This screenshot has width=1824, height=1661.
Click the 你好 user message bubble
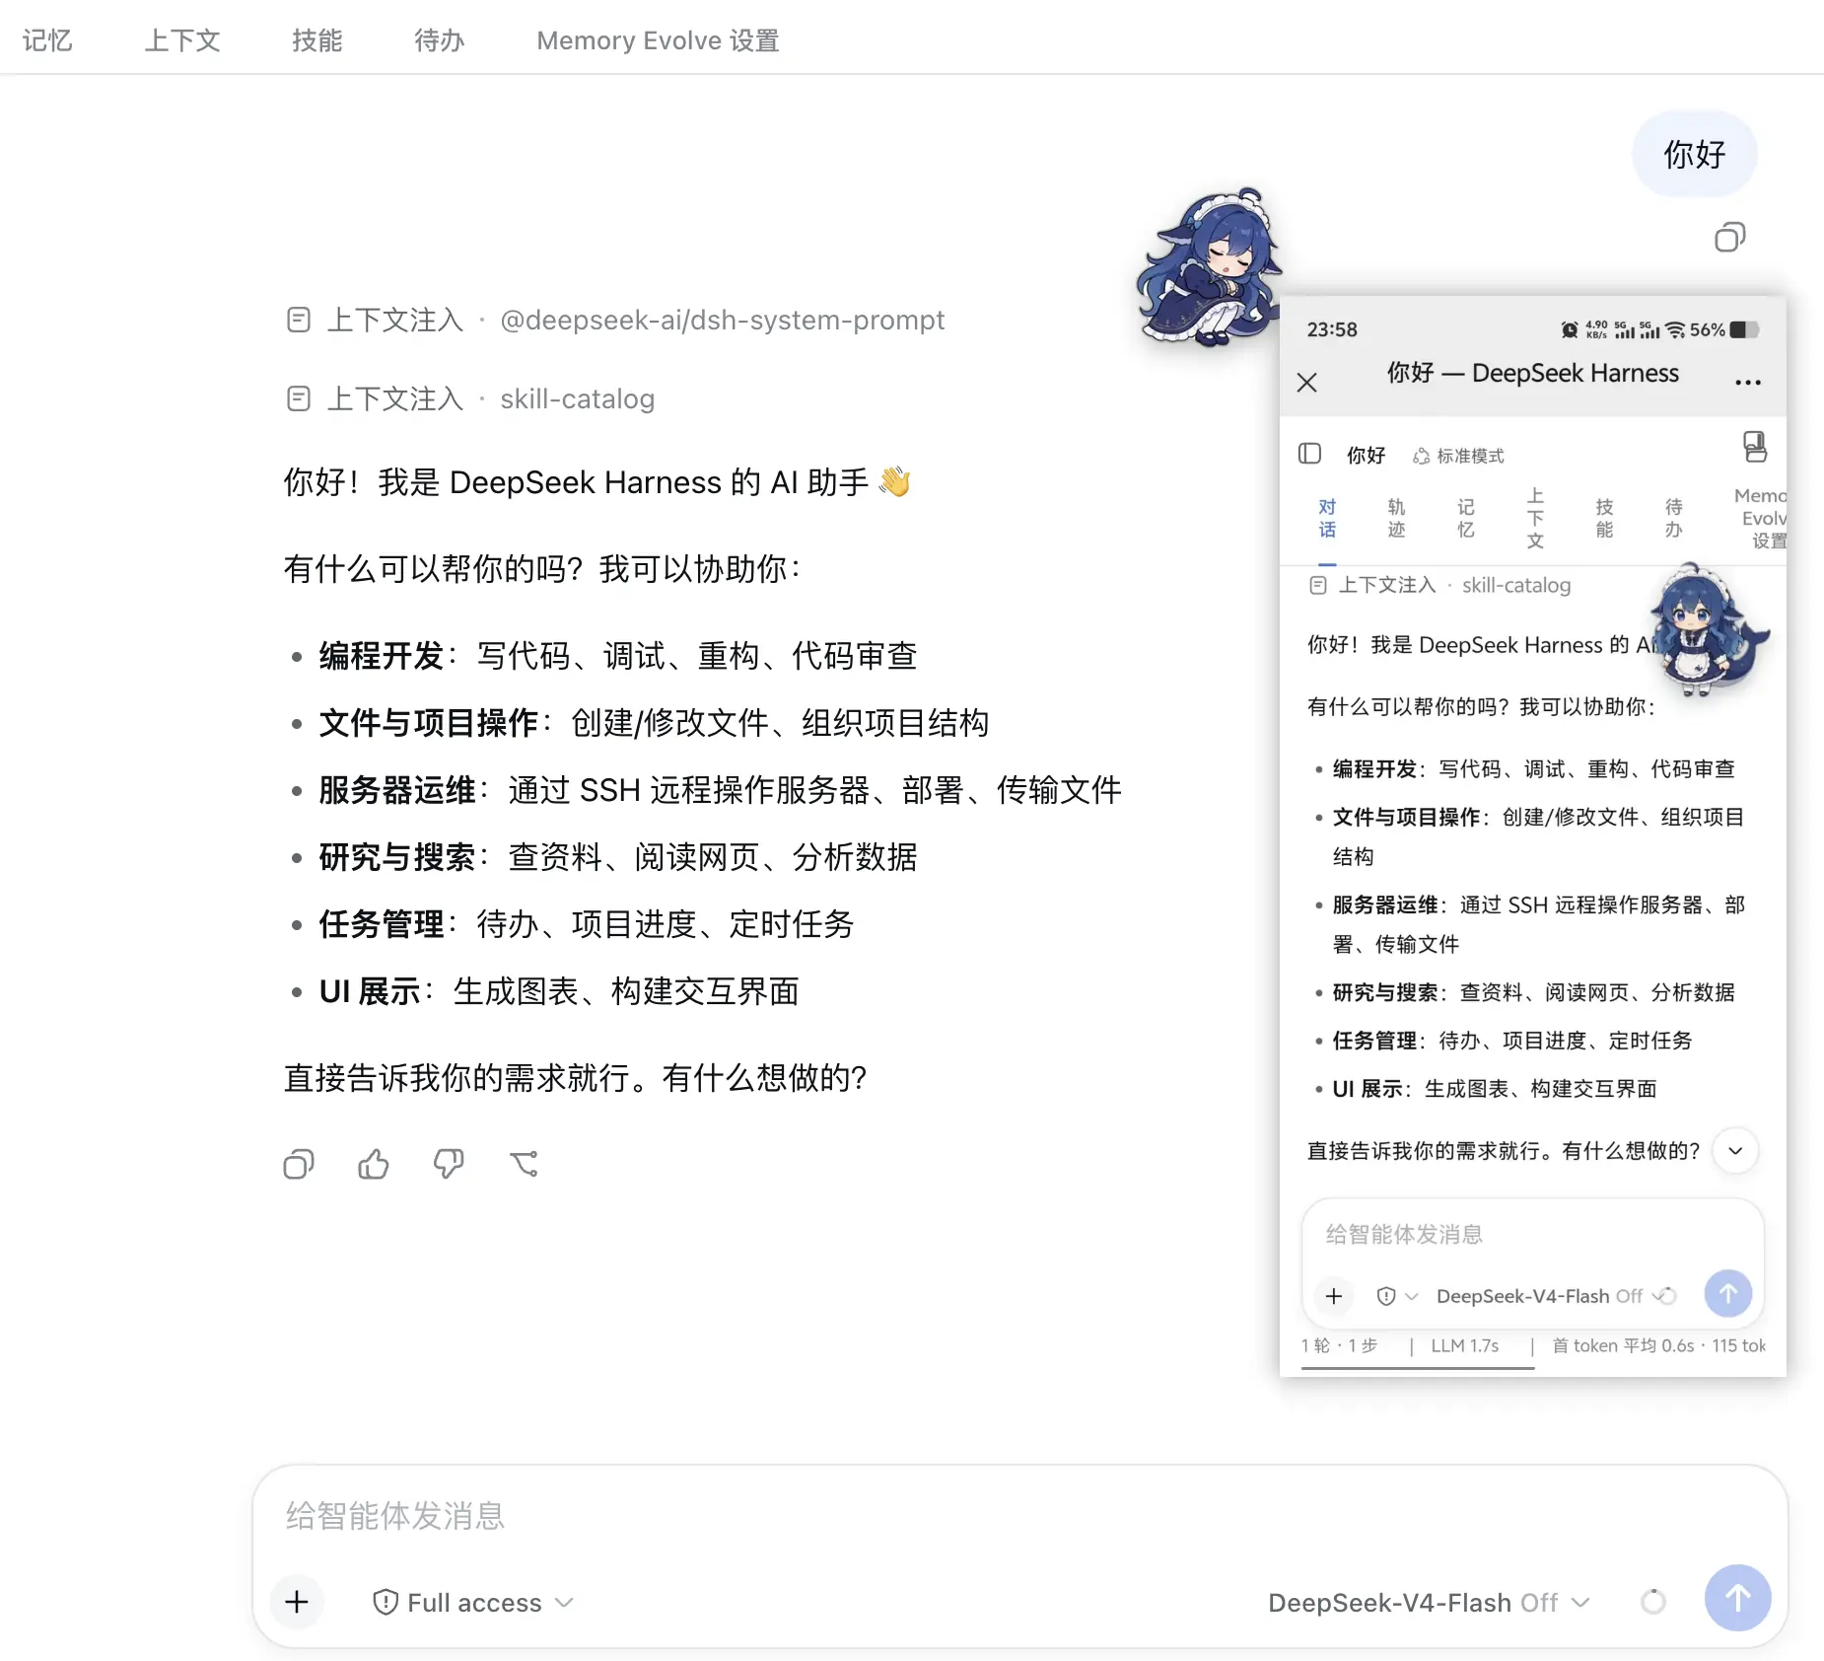pos(1695,155)
